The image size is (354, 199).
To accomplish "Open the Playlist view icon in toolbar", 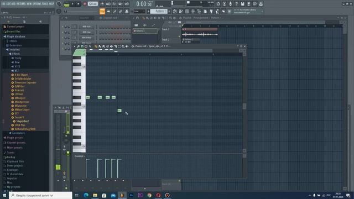I will pos(175,11).
